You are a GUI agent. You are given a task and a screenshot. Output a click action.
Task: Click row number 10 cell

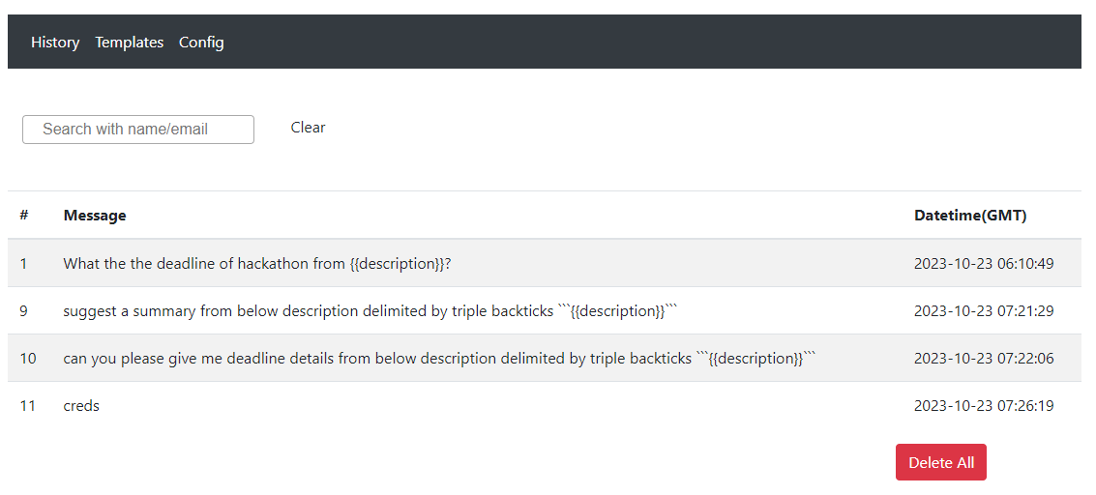(28, 359)
